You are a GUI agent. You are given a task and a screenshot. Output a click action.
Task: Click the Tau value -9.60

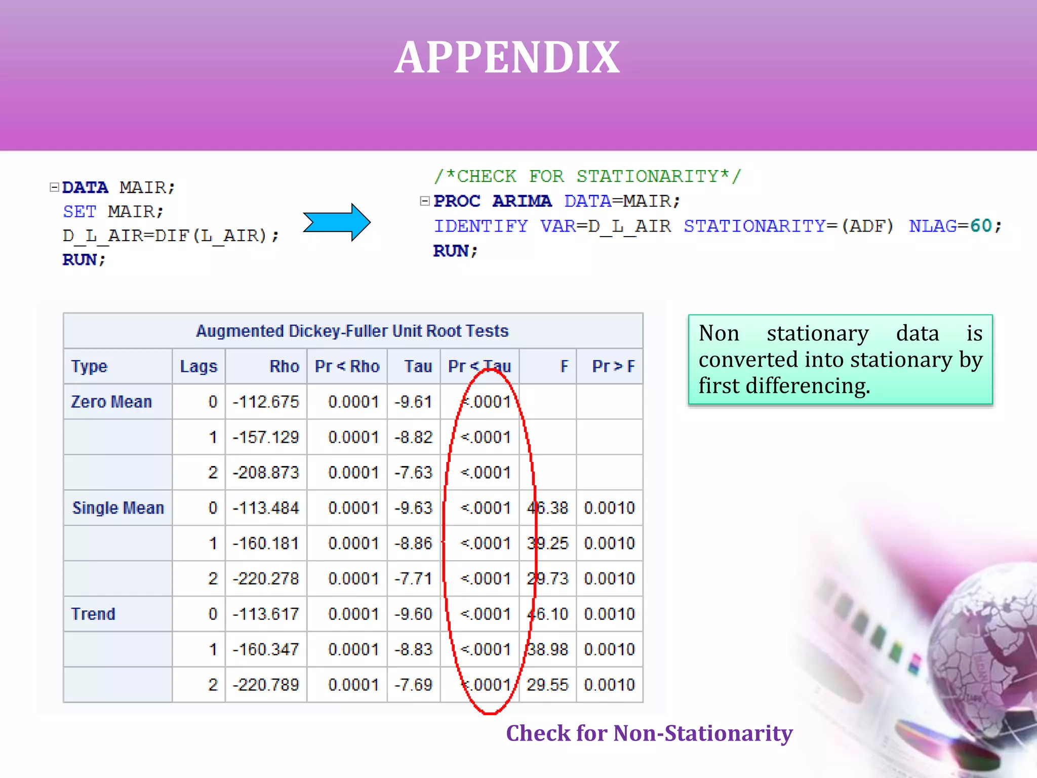click(x=413, y=614)
